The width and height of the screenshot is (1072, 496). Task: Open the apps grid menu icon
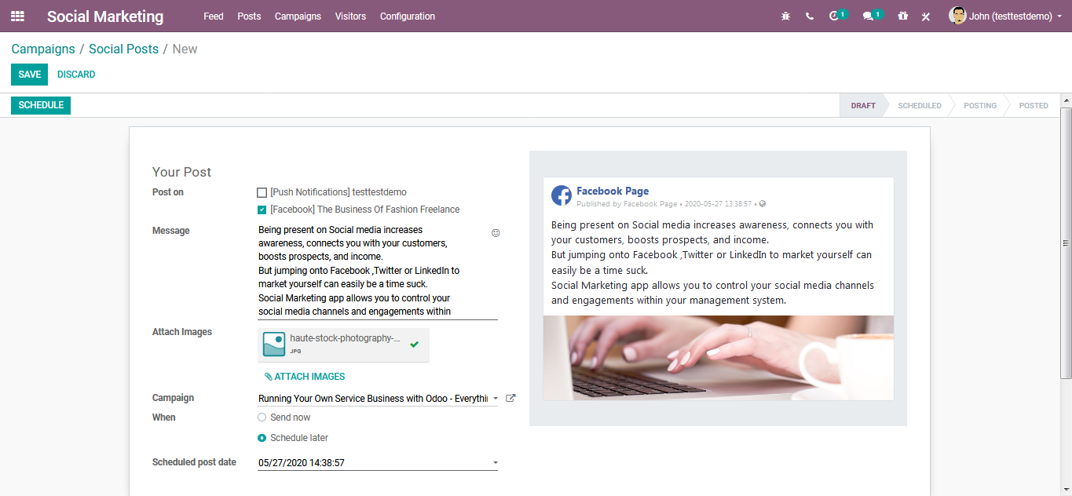point(17,16)
